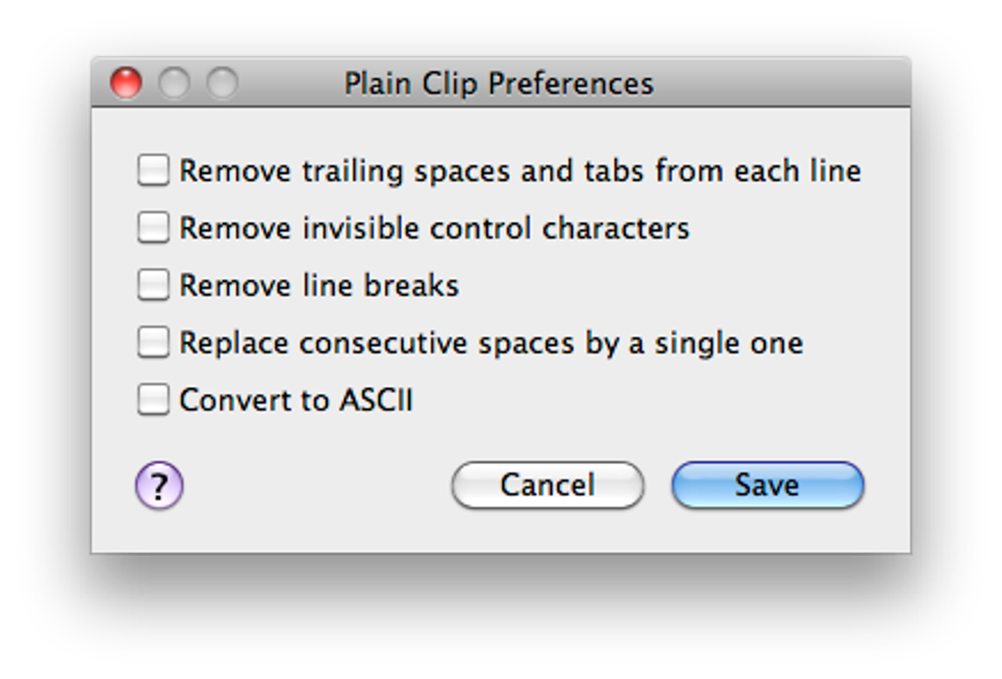1002x679 pixels.
Task: Click the Replace consecutive spaces by a single one label
Action: click(491, 343)
